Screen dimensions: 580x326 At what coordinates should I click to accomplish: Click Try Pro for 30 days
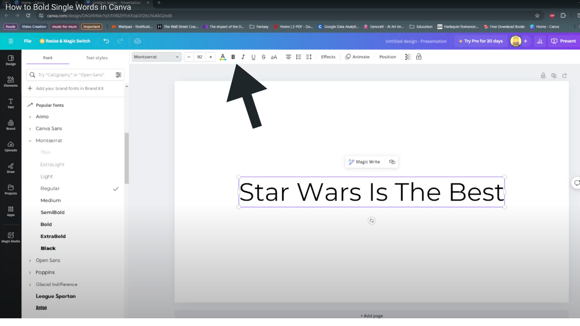tap(481, 41)
